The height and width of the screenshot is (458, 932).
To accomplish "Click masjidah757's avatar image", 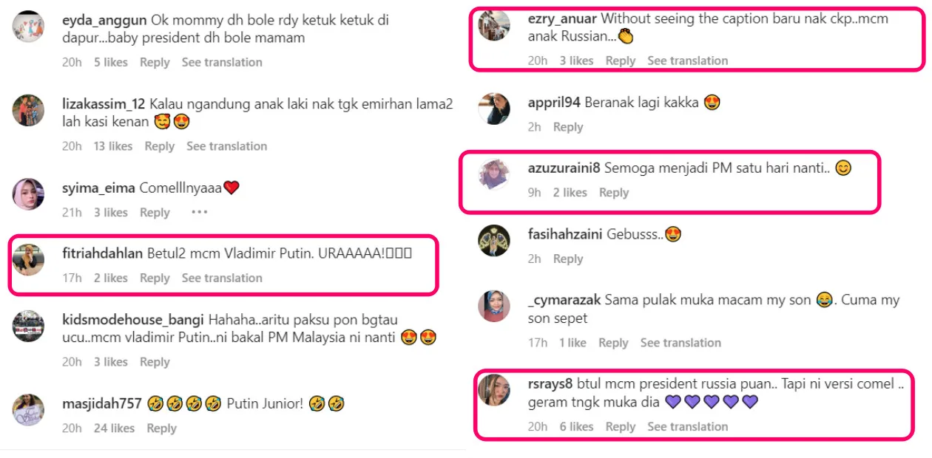I will click(29, 410).
